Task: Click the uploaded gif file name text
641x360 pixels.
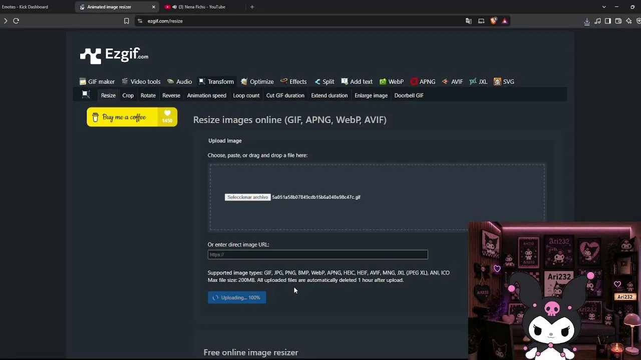Action: pos(316,197)
